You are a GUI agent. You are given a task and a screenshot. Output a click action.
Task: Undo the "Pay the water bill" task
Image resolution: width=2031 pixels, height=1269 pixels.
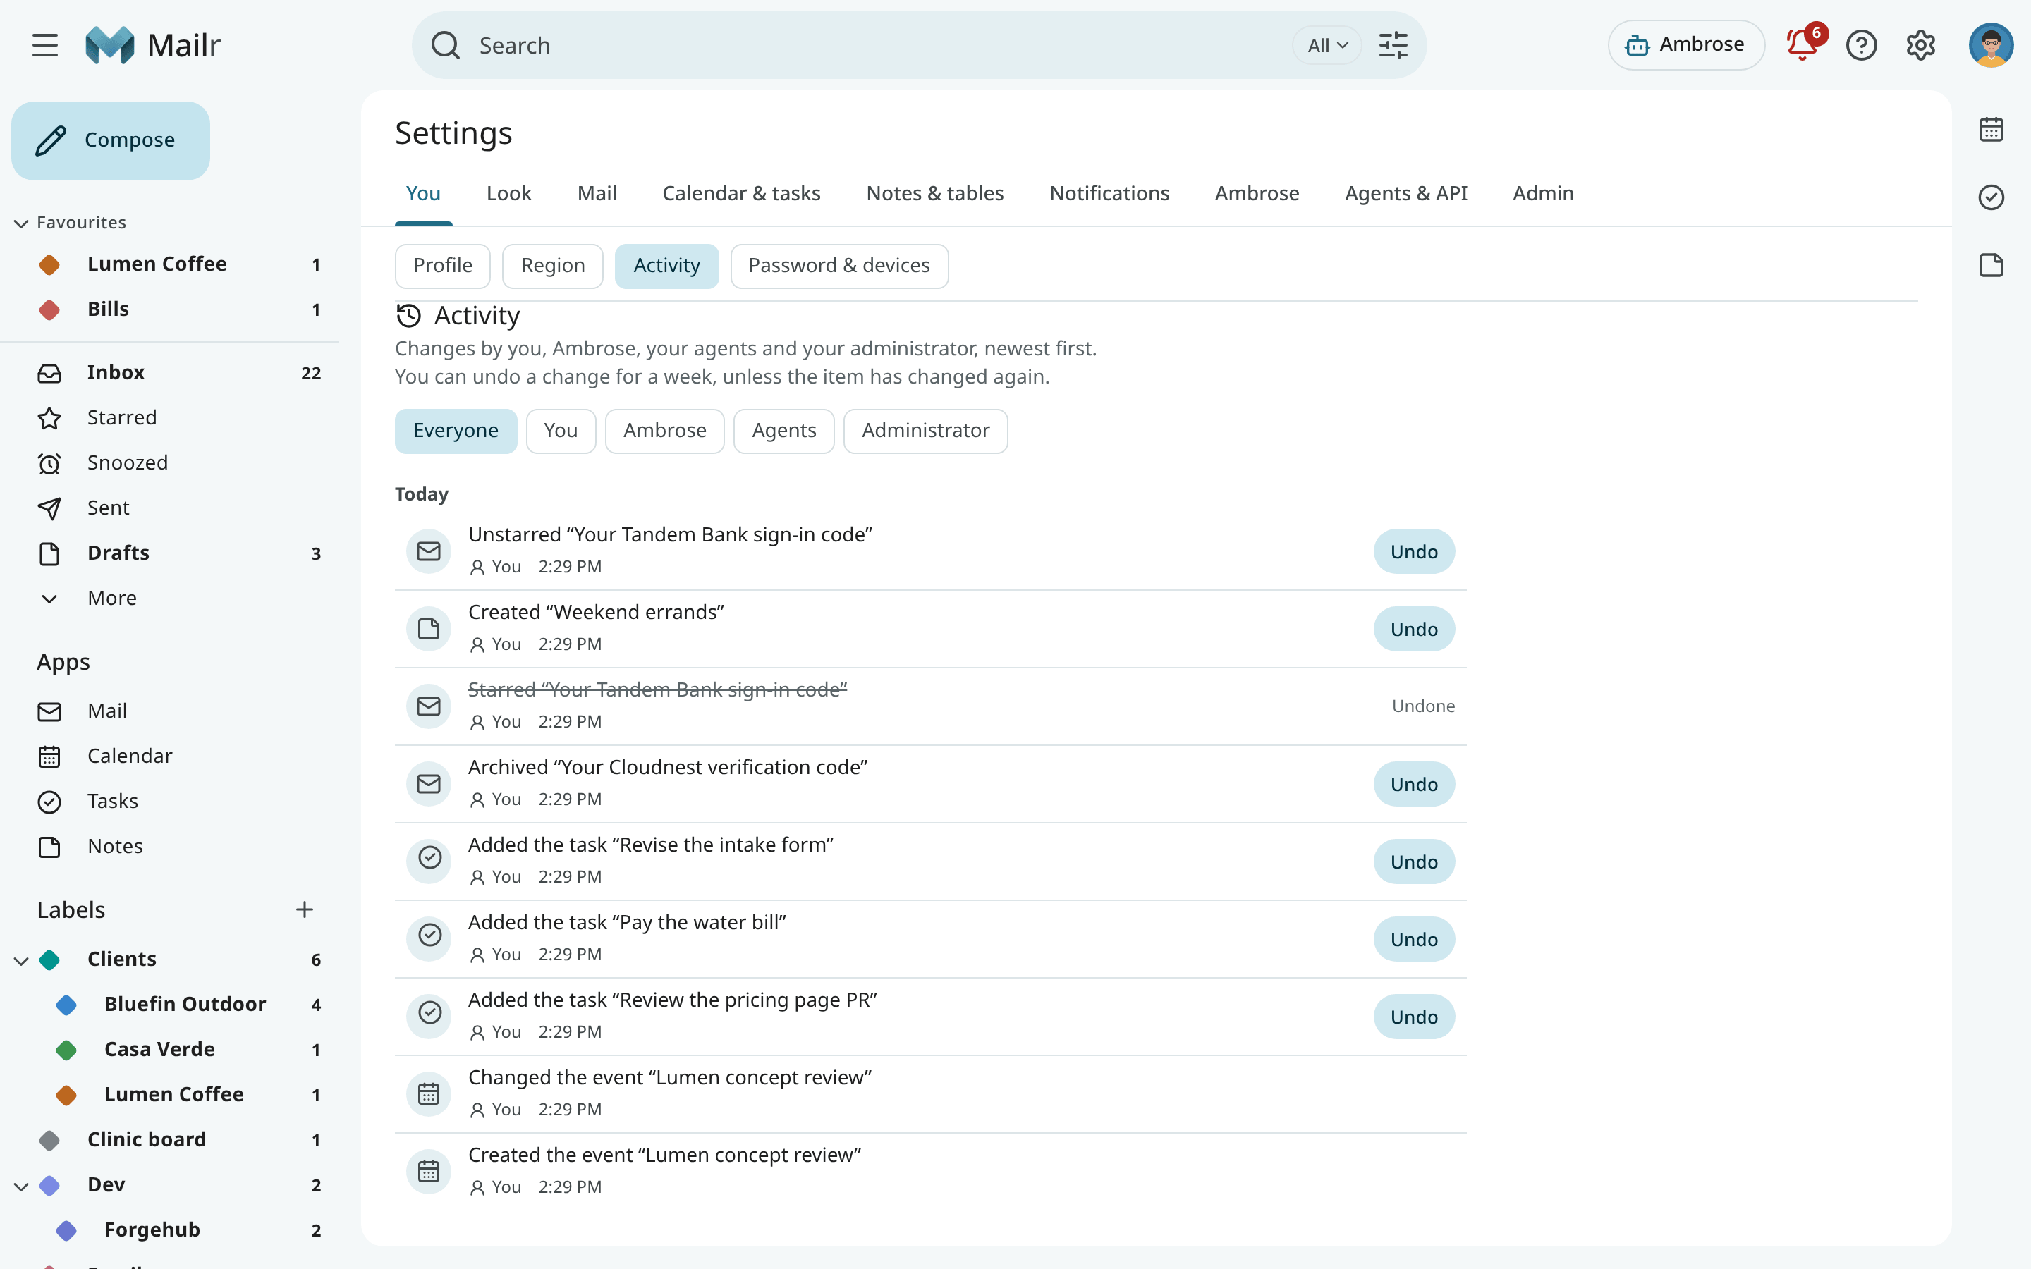coord(1413,940)
